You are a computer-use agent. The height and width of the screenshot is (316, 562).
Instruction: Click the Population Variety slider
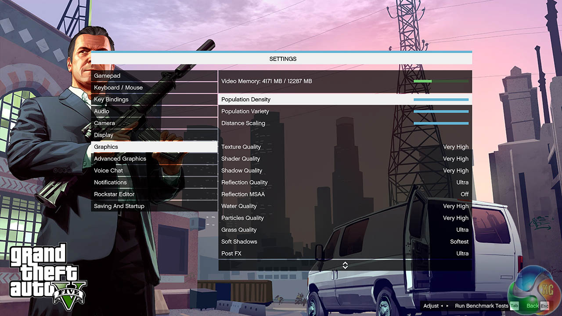click(441, 111)
